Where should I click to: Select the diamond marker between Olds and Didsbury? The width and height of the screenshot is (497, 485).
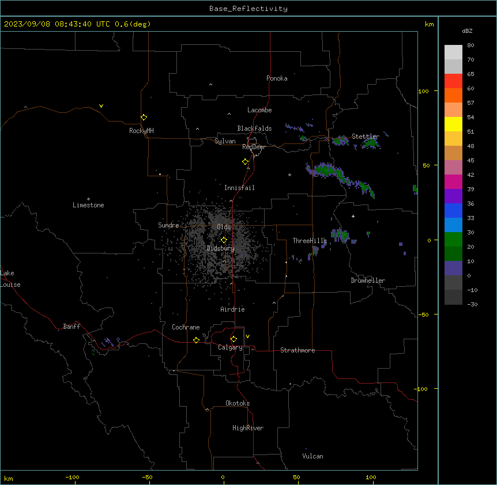coord(224,240)
